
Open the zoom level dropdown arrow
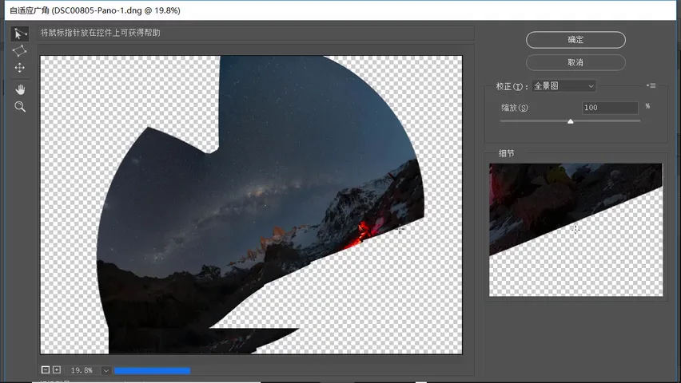tap(106, 370)
